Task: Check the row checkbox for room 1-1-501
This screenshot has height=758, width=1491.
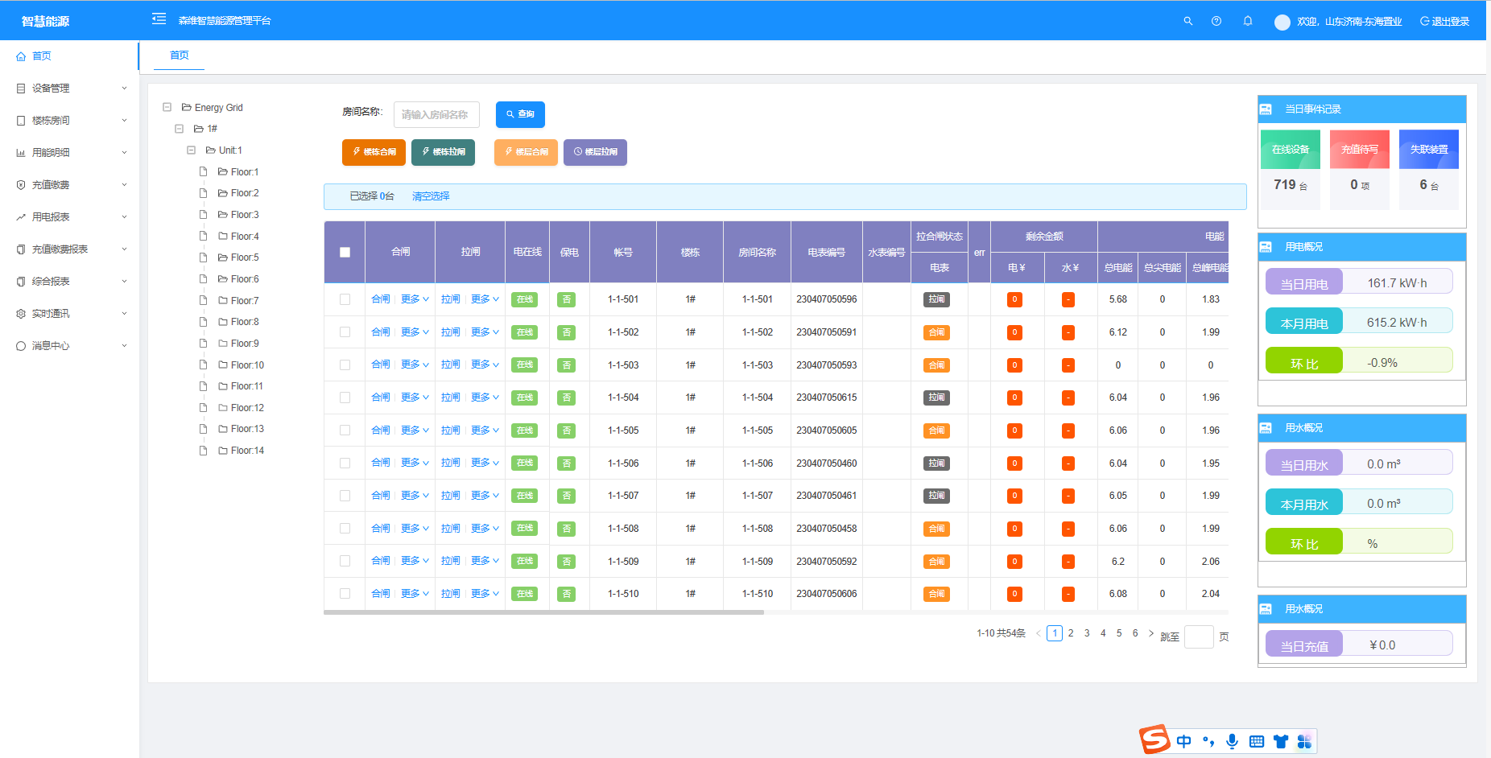Action: click(345, 299)
